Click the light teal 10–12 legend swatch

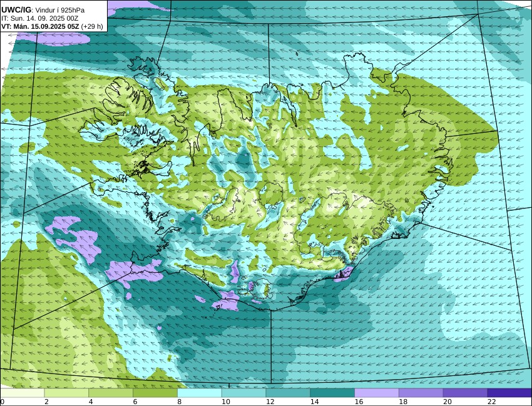click(244, 393)
